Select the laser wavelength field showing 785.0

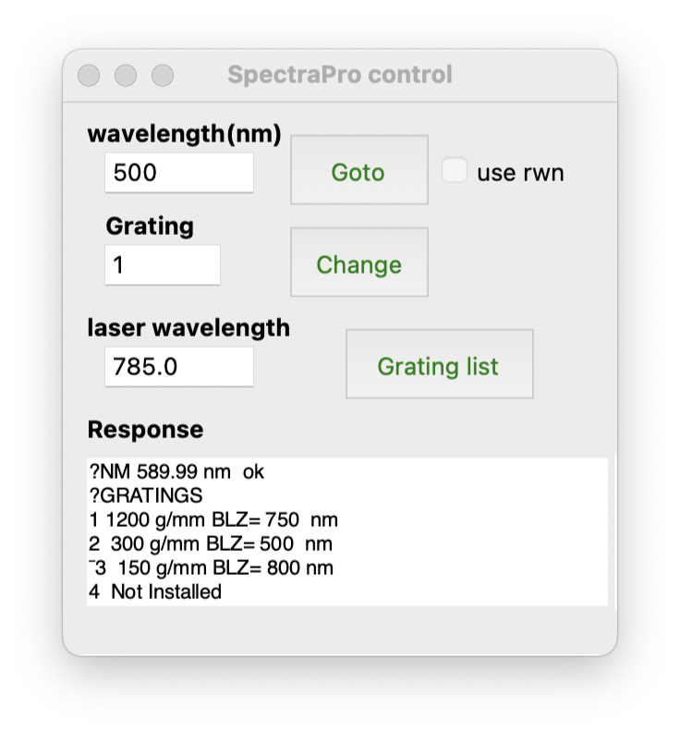pyautogui.click(x=178, y=367)
